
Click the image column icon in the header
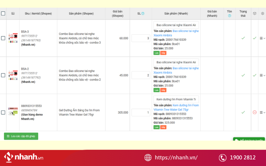click(13, 14)
